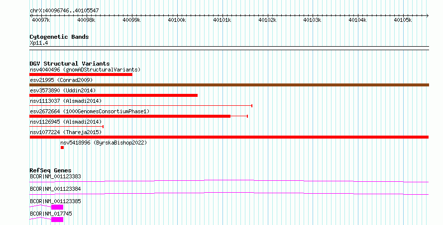The image size is (443, 225).
Task: Click the RefSeq Genes track title
Action: [51, 170]
